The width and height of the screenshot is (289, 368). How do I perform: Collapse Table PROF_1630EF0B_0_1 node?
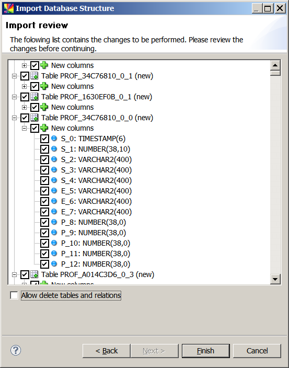pyautogui.click(x=15, y=97)
